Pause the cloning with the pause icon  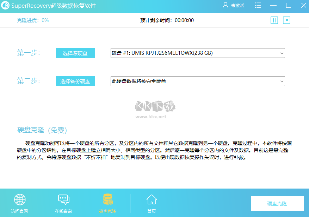click(x=274, y=20)
